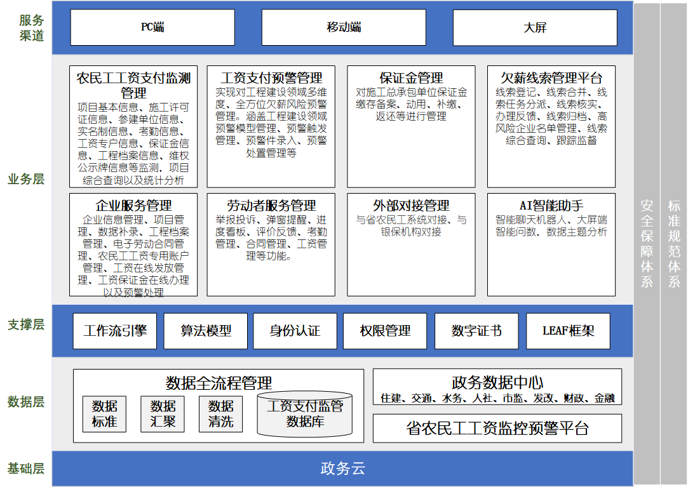Select the 算法模型 support component
Screen dimensions: 688x487
[205, 331]
